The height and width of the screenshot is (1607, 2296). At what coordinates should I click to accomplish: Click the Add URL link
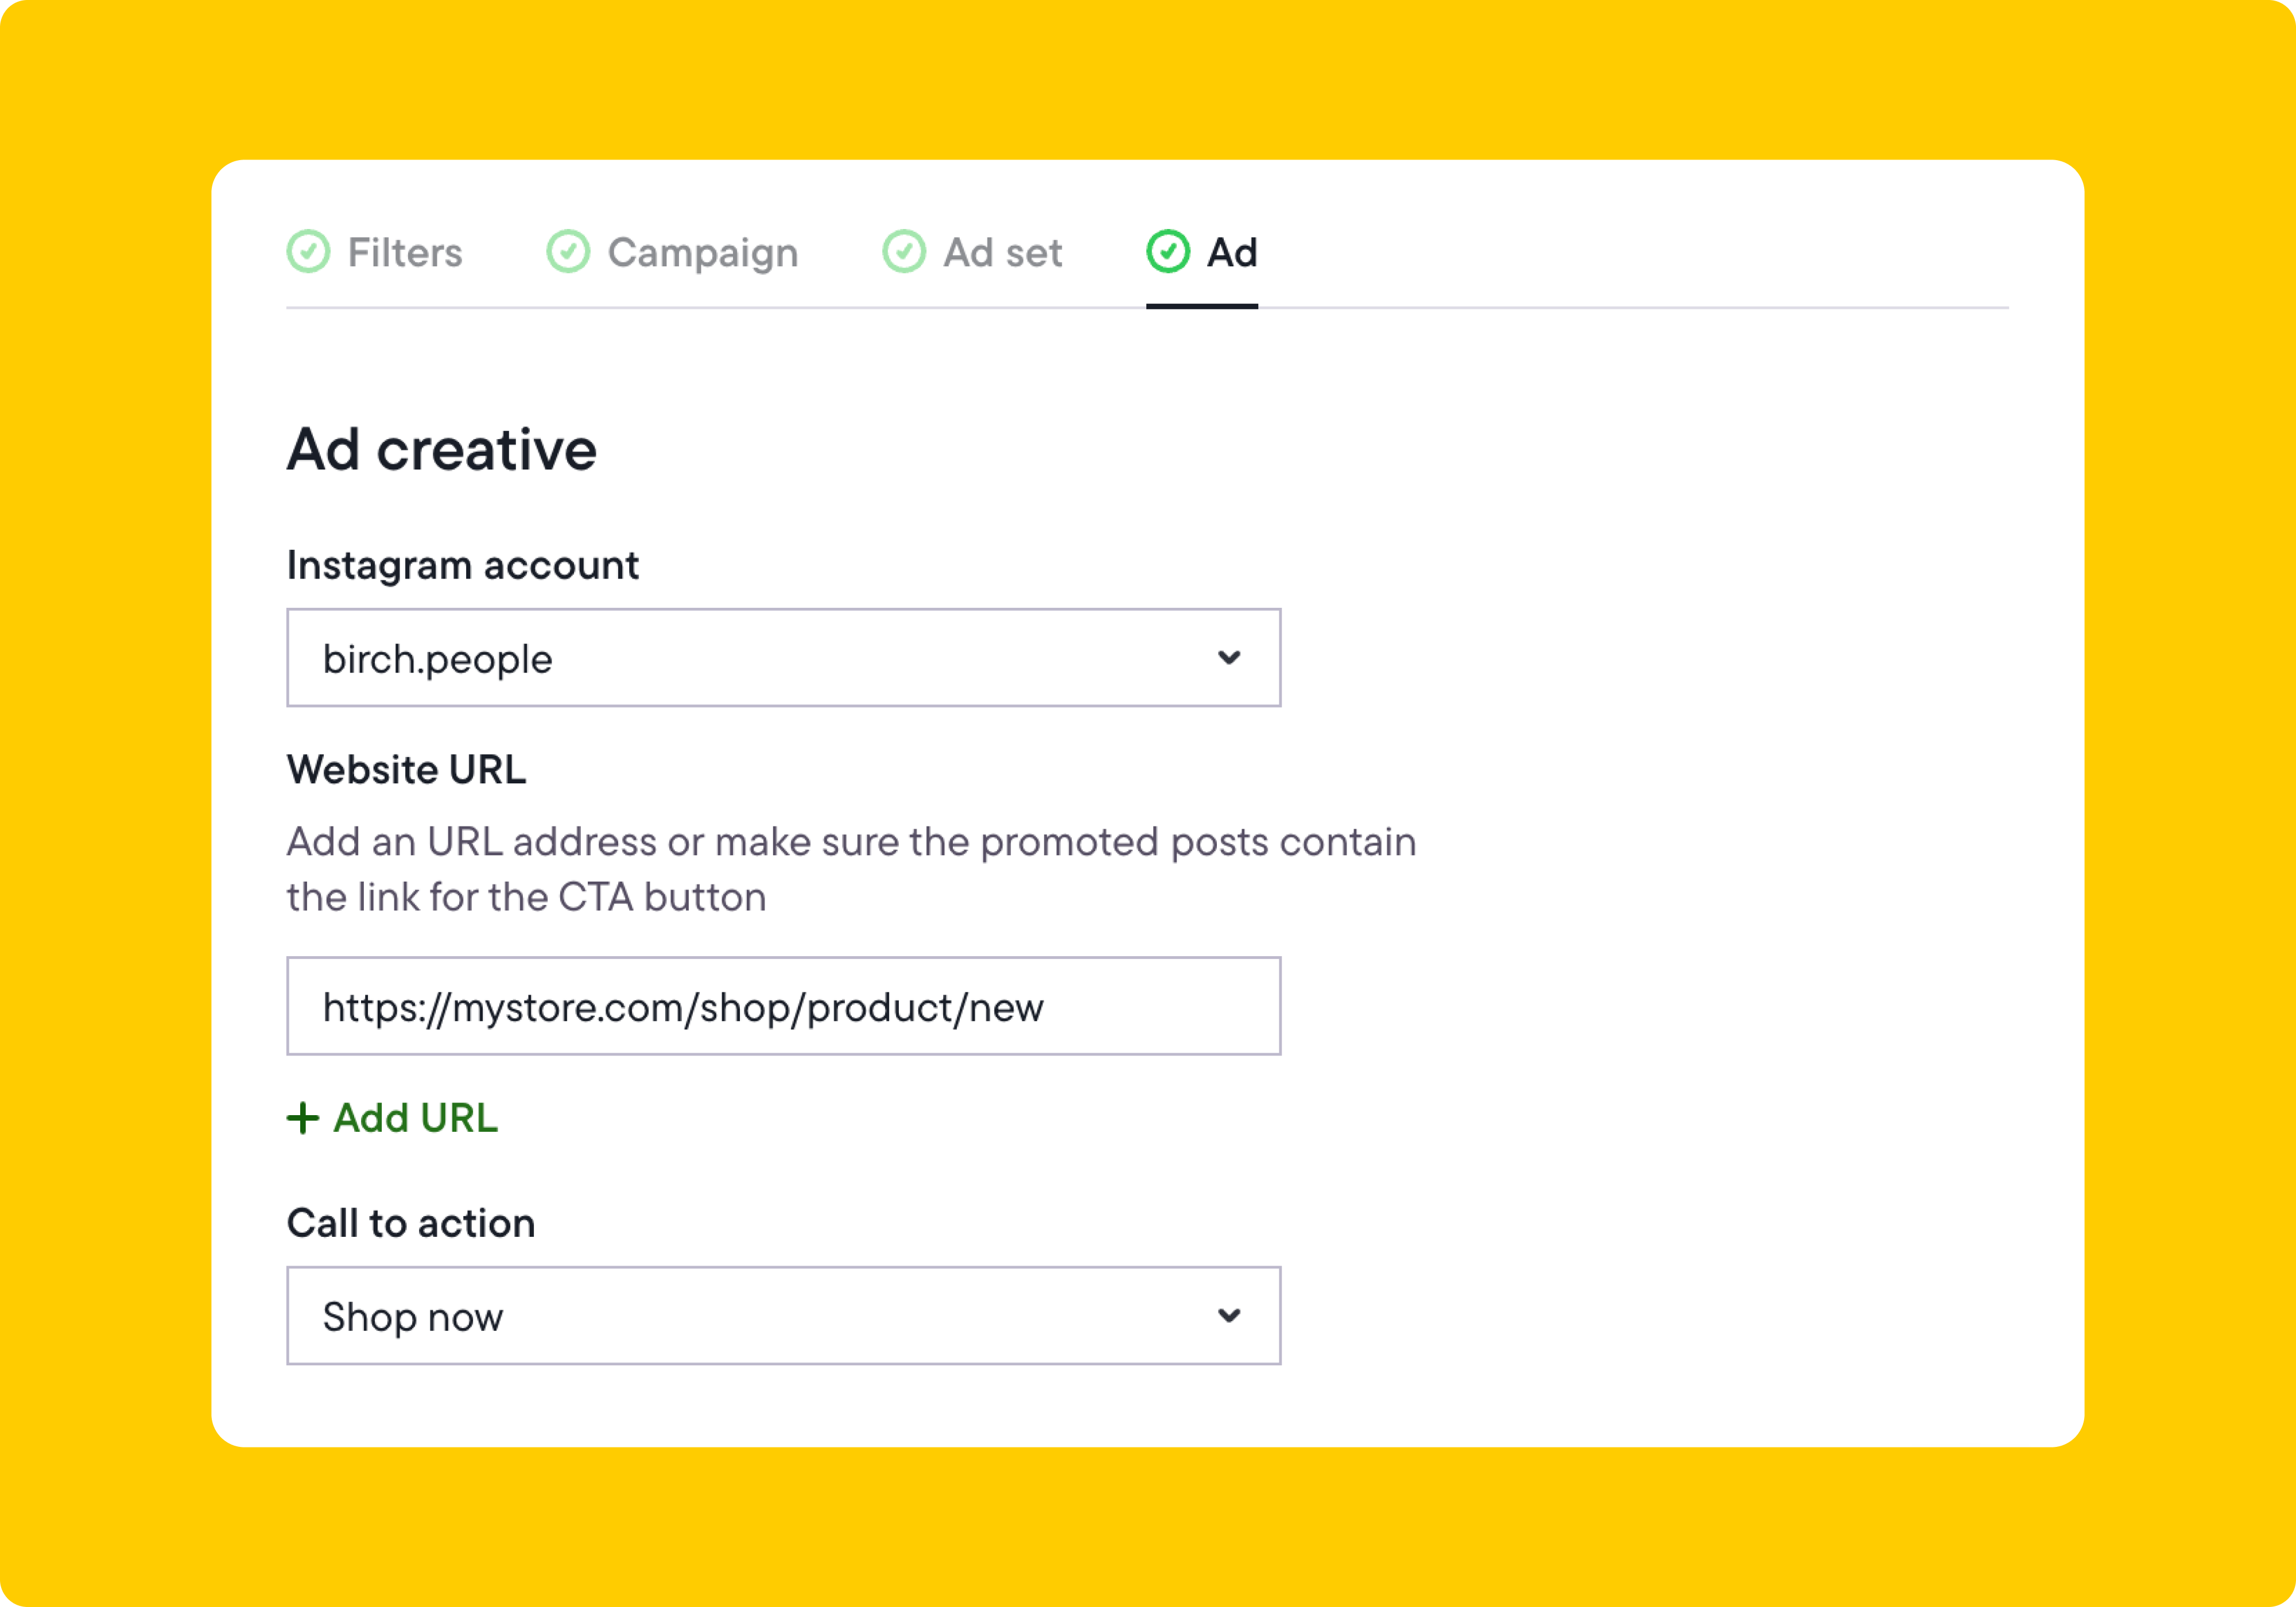tap(392, 1118)
